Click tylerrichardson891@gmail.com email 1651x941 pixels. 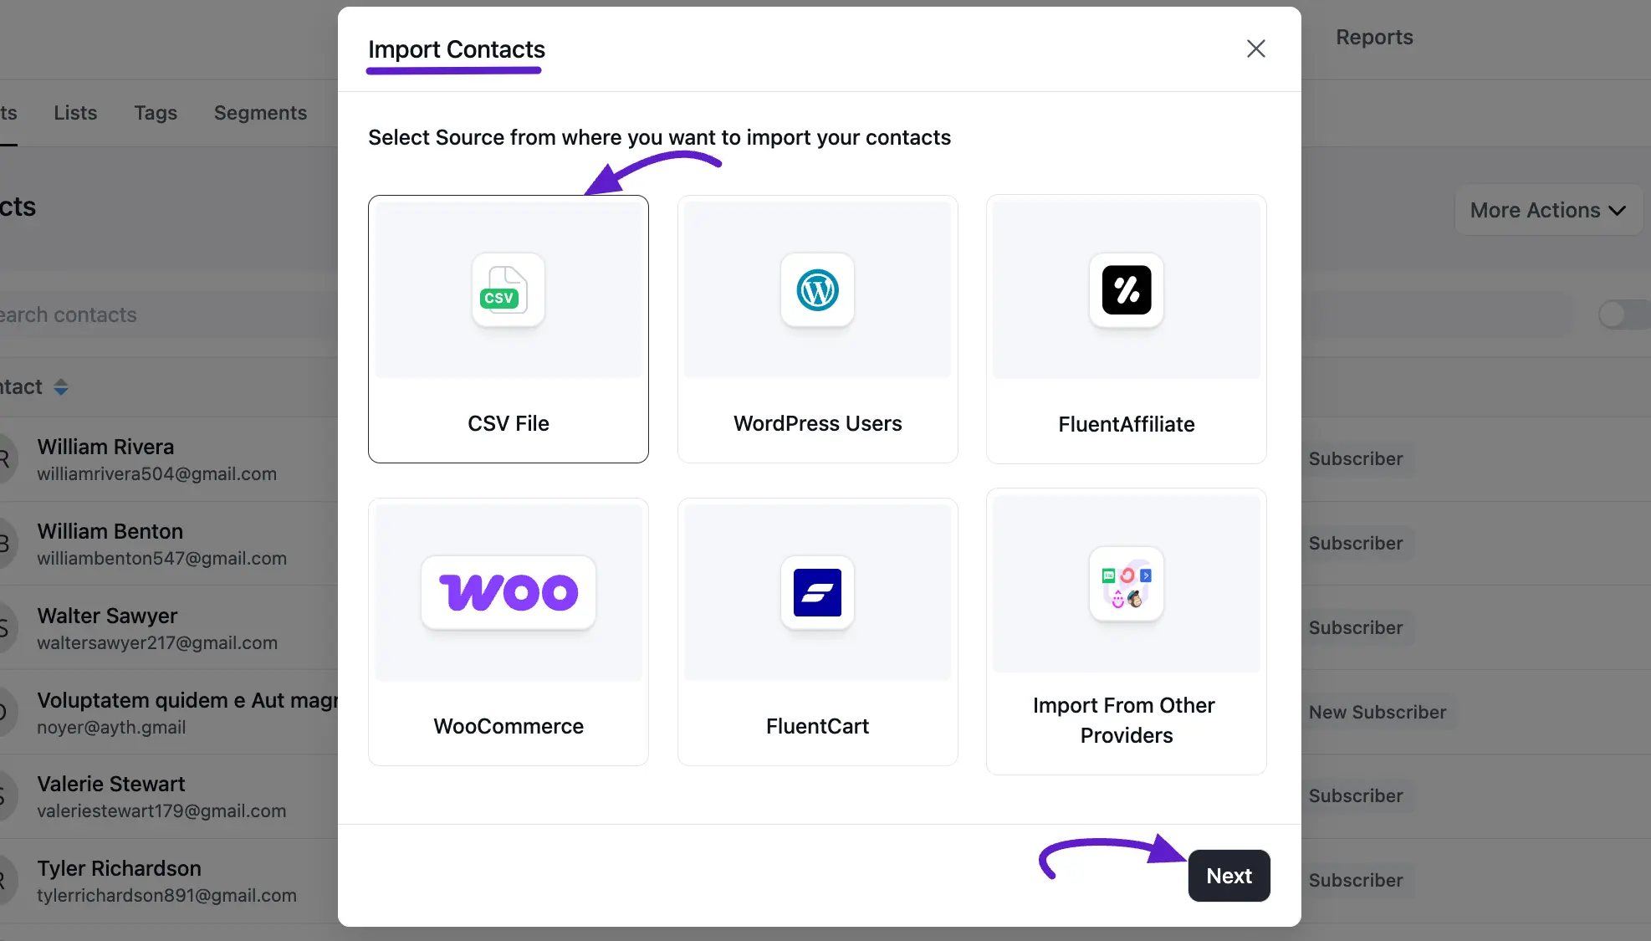click(166, 895)
